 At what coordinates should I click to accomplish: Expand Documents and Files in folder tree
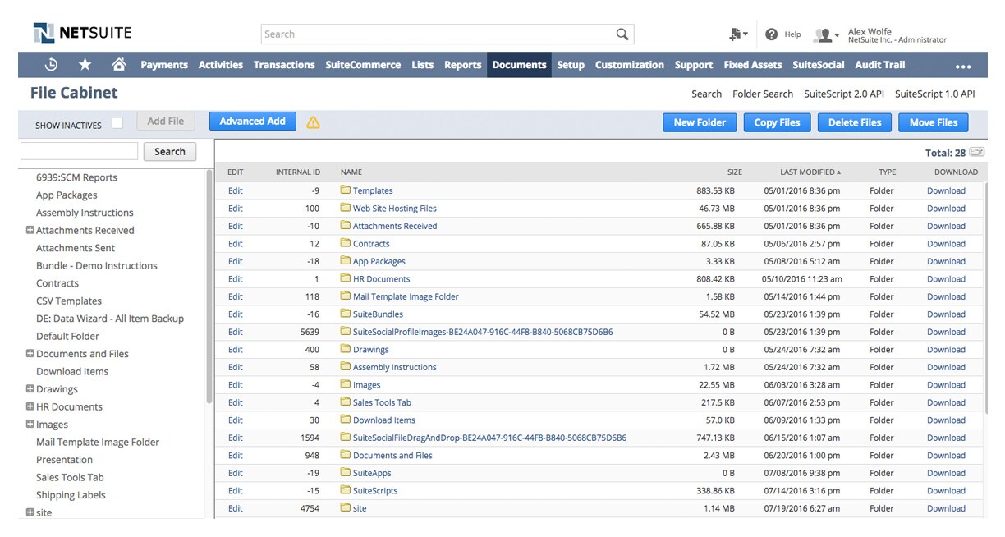30,354
